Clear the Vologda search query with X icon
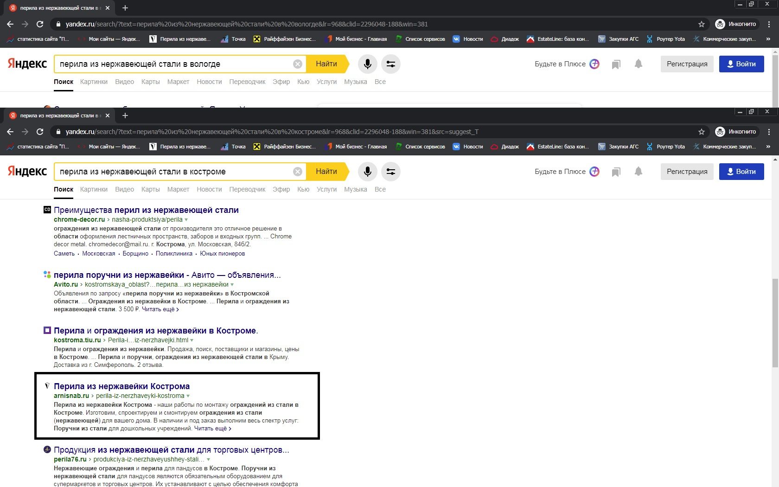The width and height of the screenshot is (779, 487). click(298, 64)
